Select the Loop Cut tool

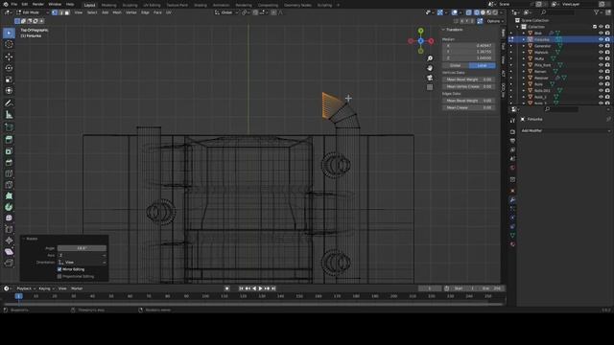[9, 173]
